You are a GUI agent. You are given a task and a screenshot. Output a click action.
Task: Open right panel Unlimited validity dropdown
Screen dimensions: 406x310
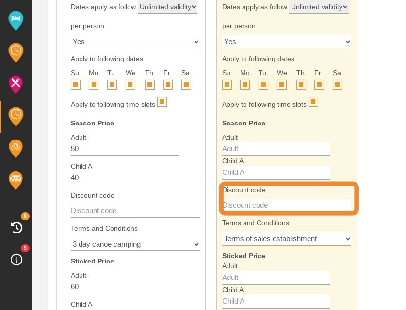tap(319, 7)
